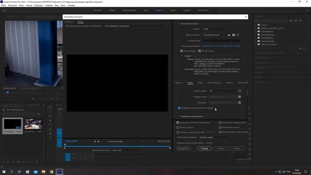This screenshot has height=175, width=311.
Task: Open the source range 'Весь клип' dropdown
Action: (126, 150)
